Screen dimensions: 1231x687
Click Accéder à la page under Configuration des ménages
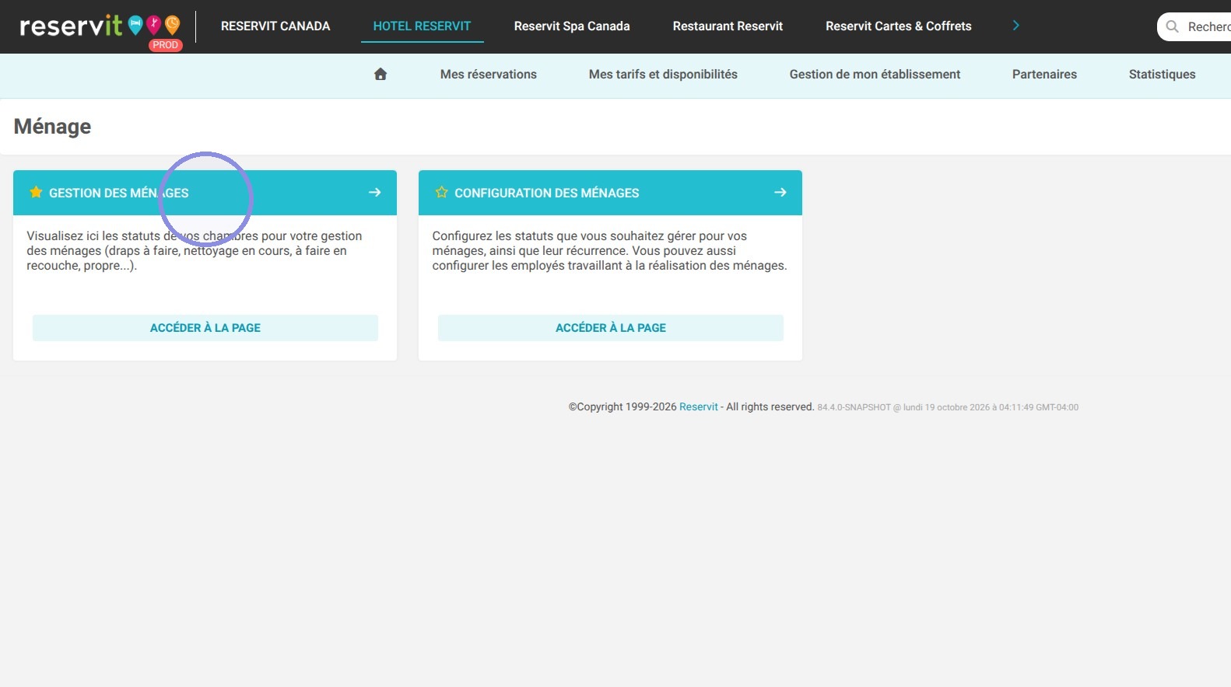point(611,328)
